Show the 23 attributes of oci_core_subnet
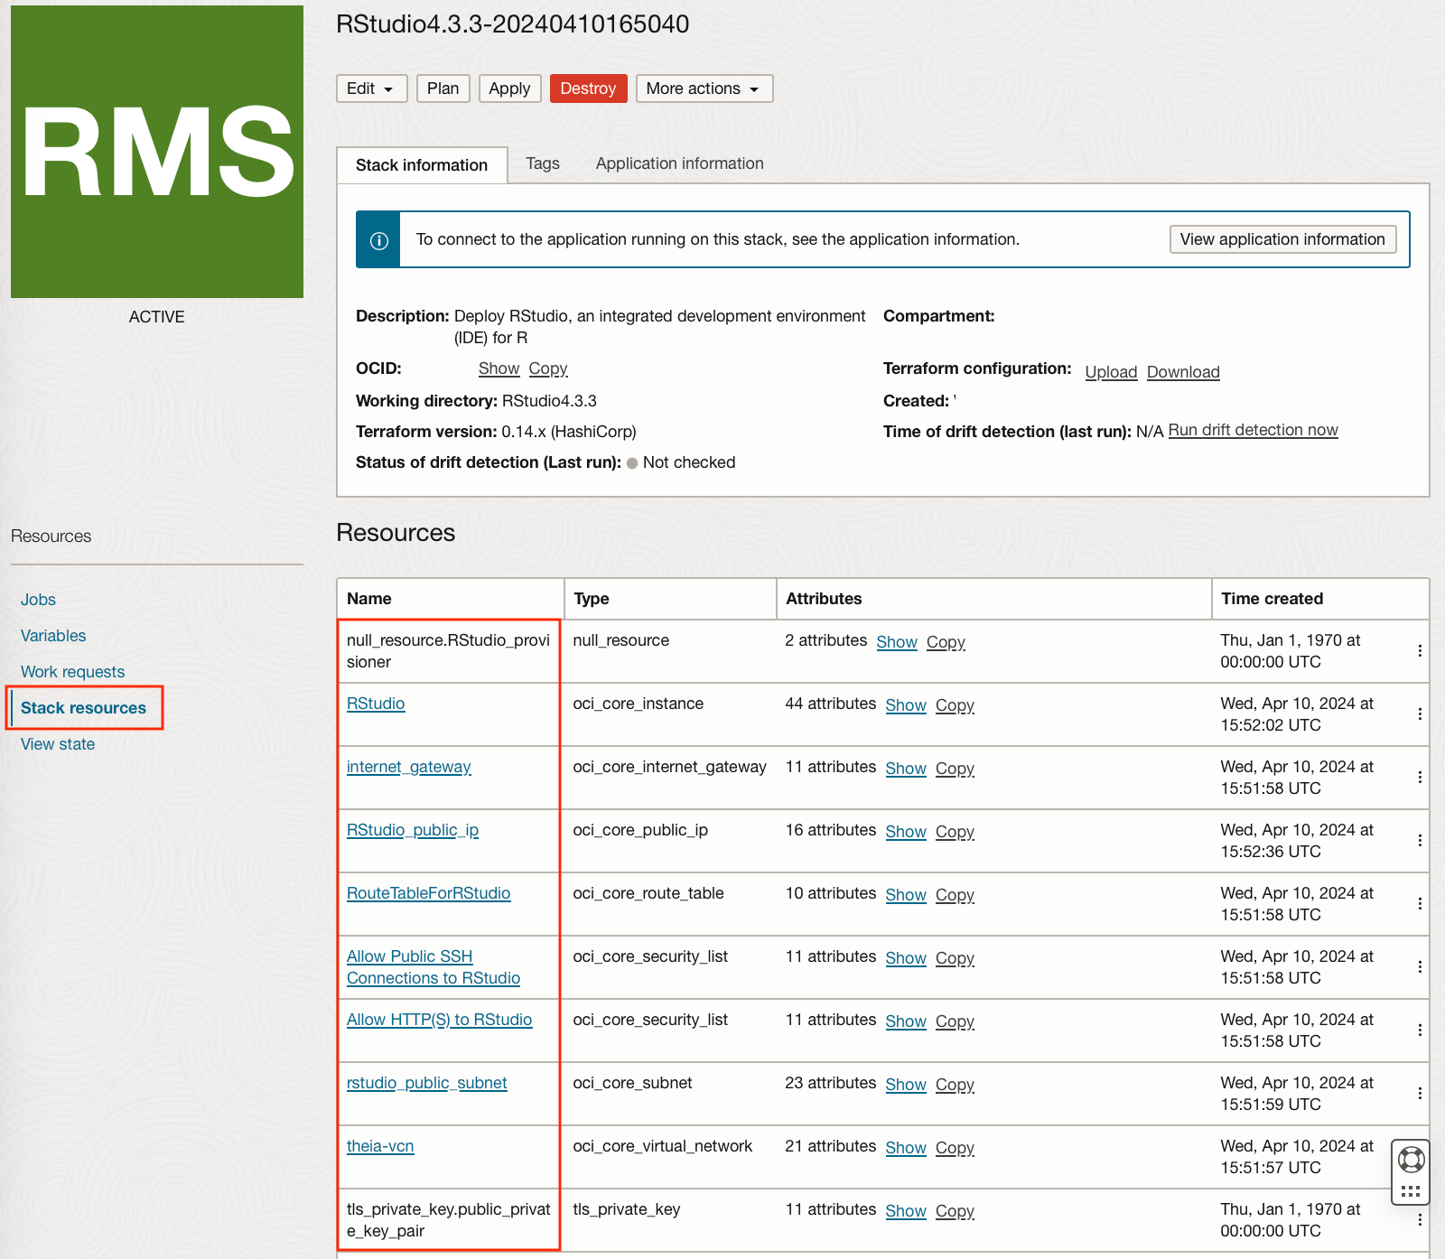The image size is (1445, 1259). (906, 1085)
